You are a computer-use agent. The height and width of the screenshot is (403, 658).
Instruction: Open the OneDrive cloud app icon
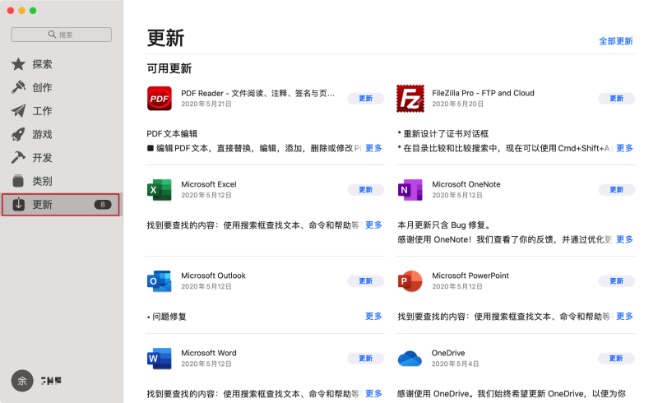410,359
